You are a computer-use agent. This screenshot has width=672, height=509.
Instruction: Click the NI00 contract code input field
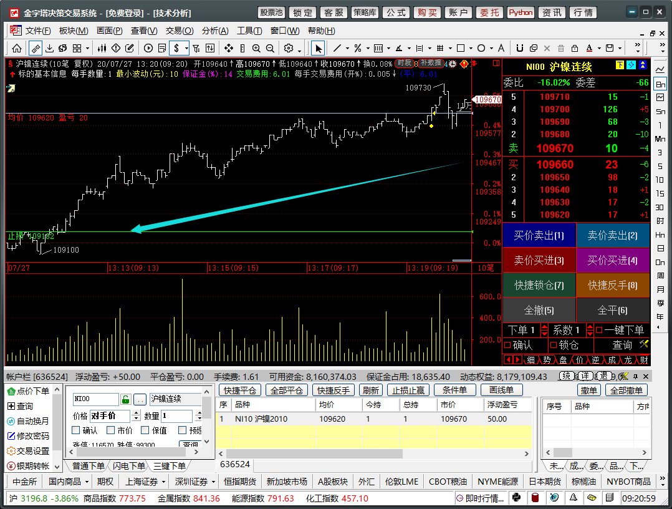click(x=95, y=399)
